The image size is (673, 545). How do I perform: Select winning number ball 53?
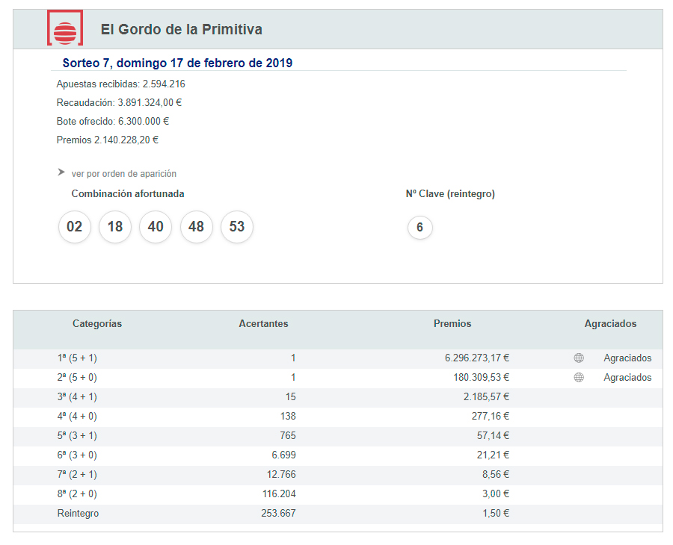[237, 227]
